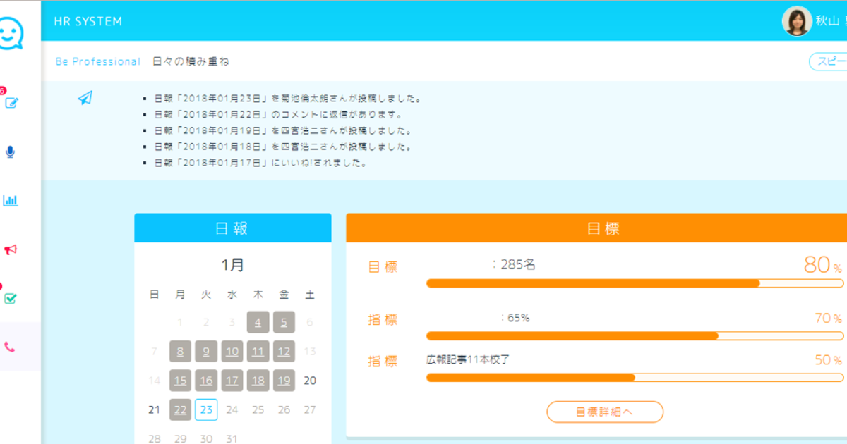This screenshot has height=444, width=847.
Task: Select calendar day 22
Action: (180, 409)
